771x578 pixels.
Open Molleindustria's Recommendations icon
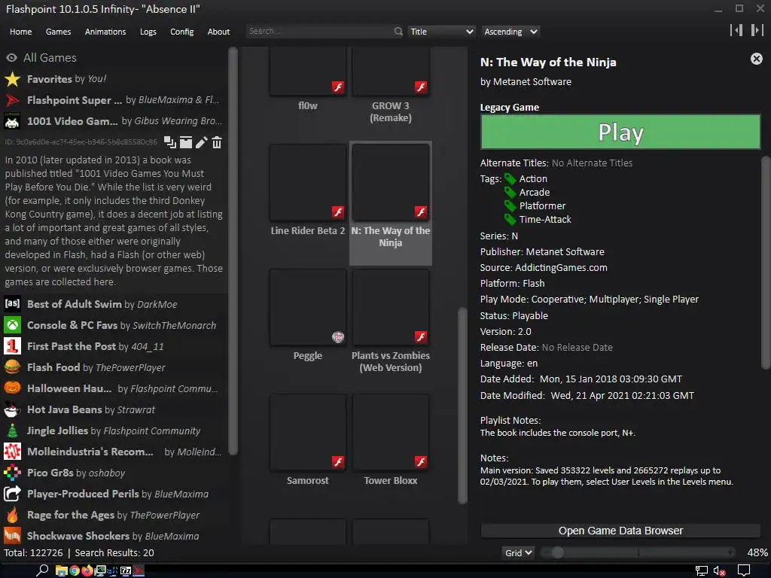12,452
